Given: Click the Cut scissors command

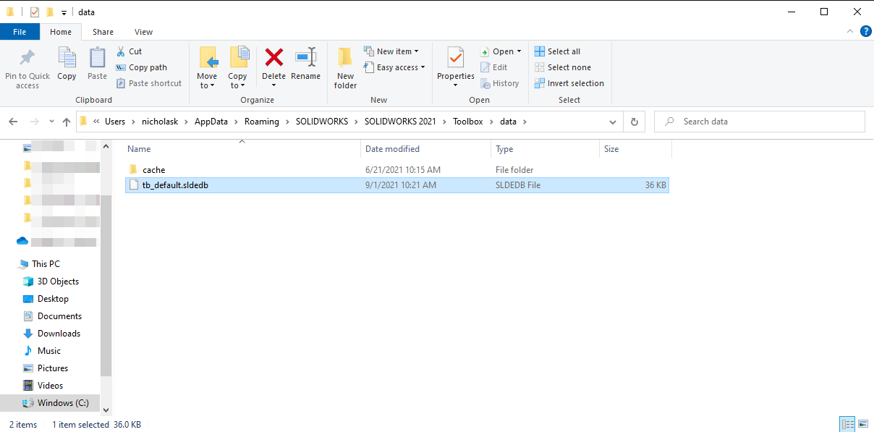Looking at the screenshot, I should pyautogui.click(x=129, y=51).
